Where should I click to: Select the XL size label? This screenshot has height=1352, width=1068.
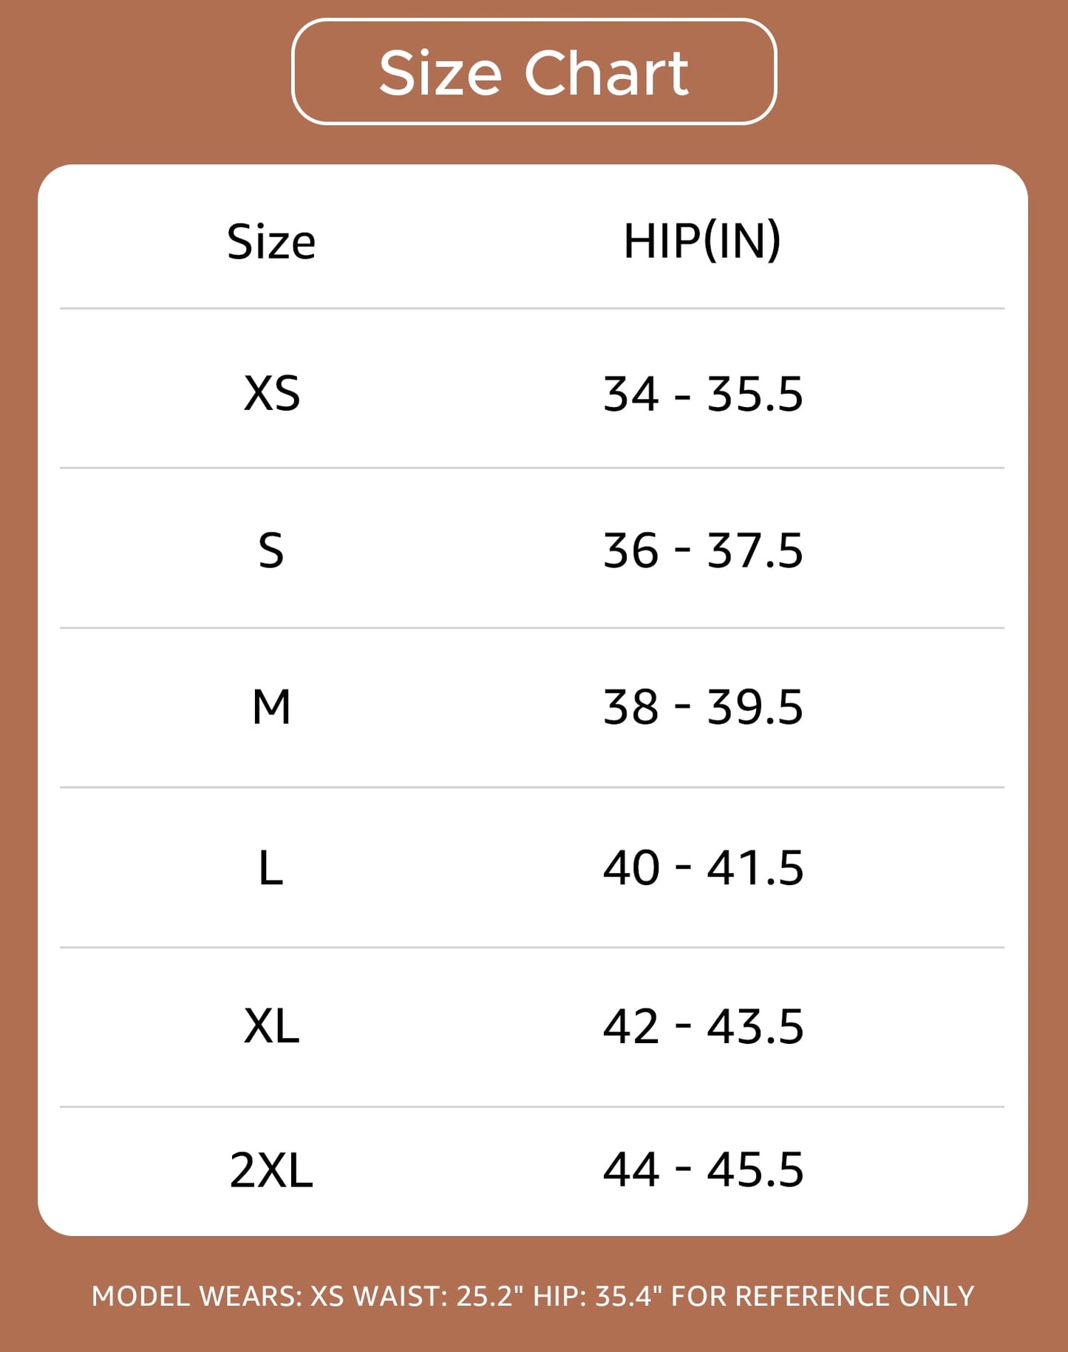coord(272,1026)
